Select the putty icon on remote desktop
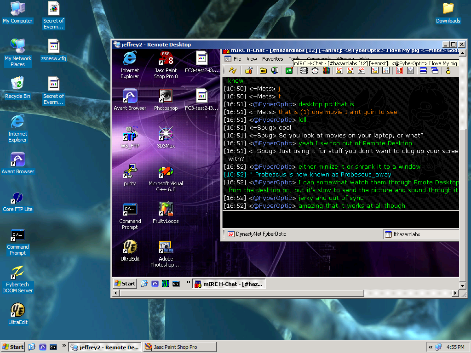Screen dimensions: 471x353 pyautogui.click(x=130, y=175)
